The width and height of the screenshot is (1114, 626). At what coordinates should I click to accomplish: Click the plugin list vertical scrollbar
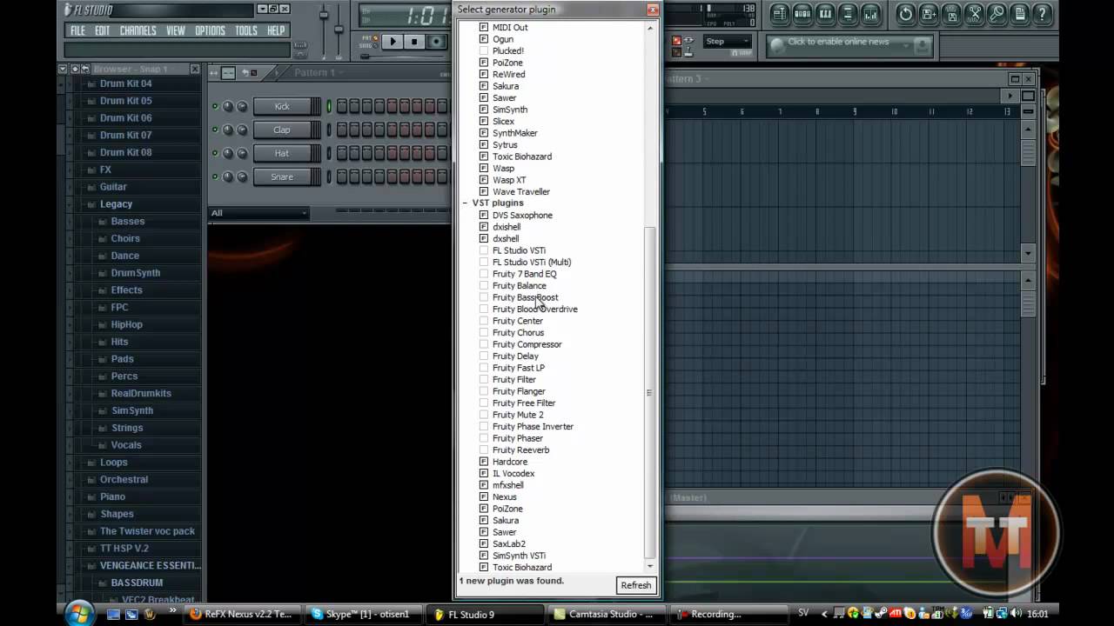point(649,391)
